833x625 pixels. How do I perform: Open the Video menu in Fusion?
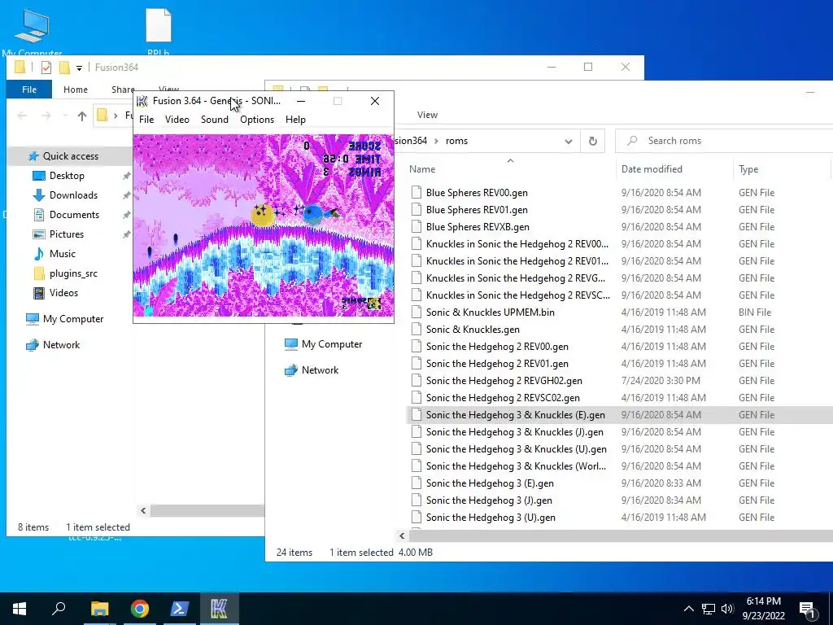coord(177,120)
